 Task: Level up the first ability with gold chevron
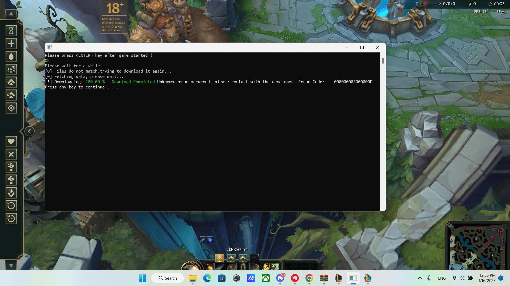tap(219, 258)
